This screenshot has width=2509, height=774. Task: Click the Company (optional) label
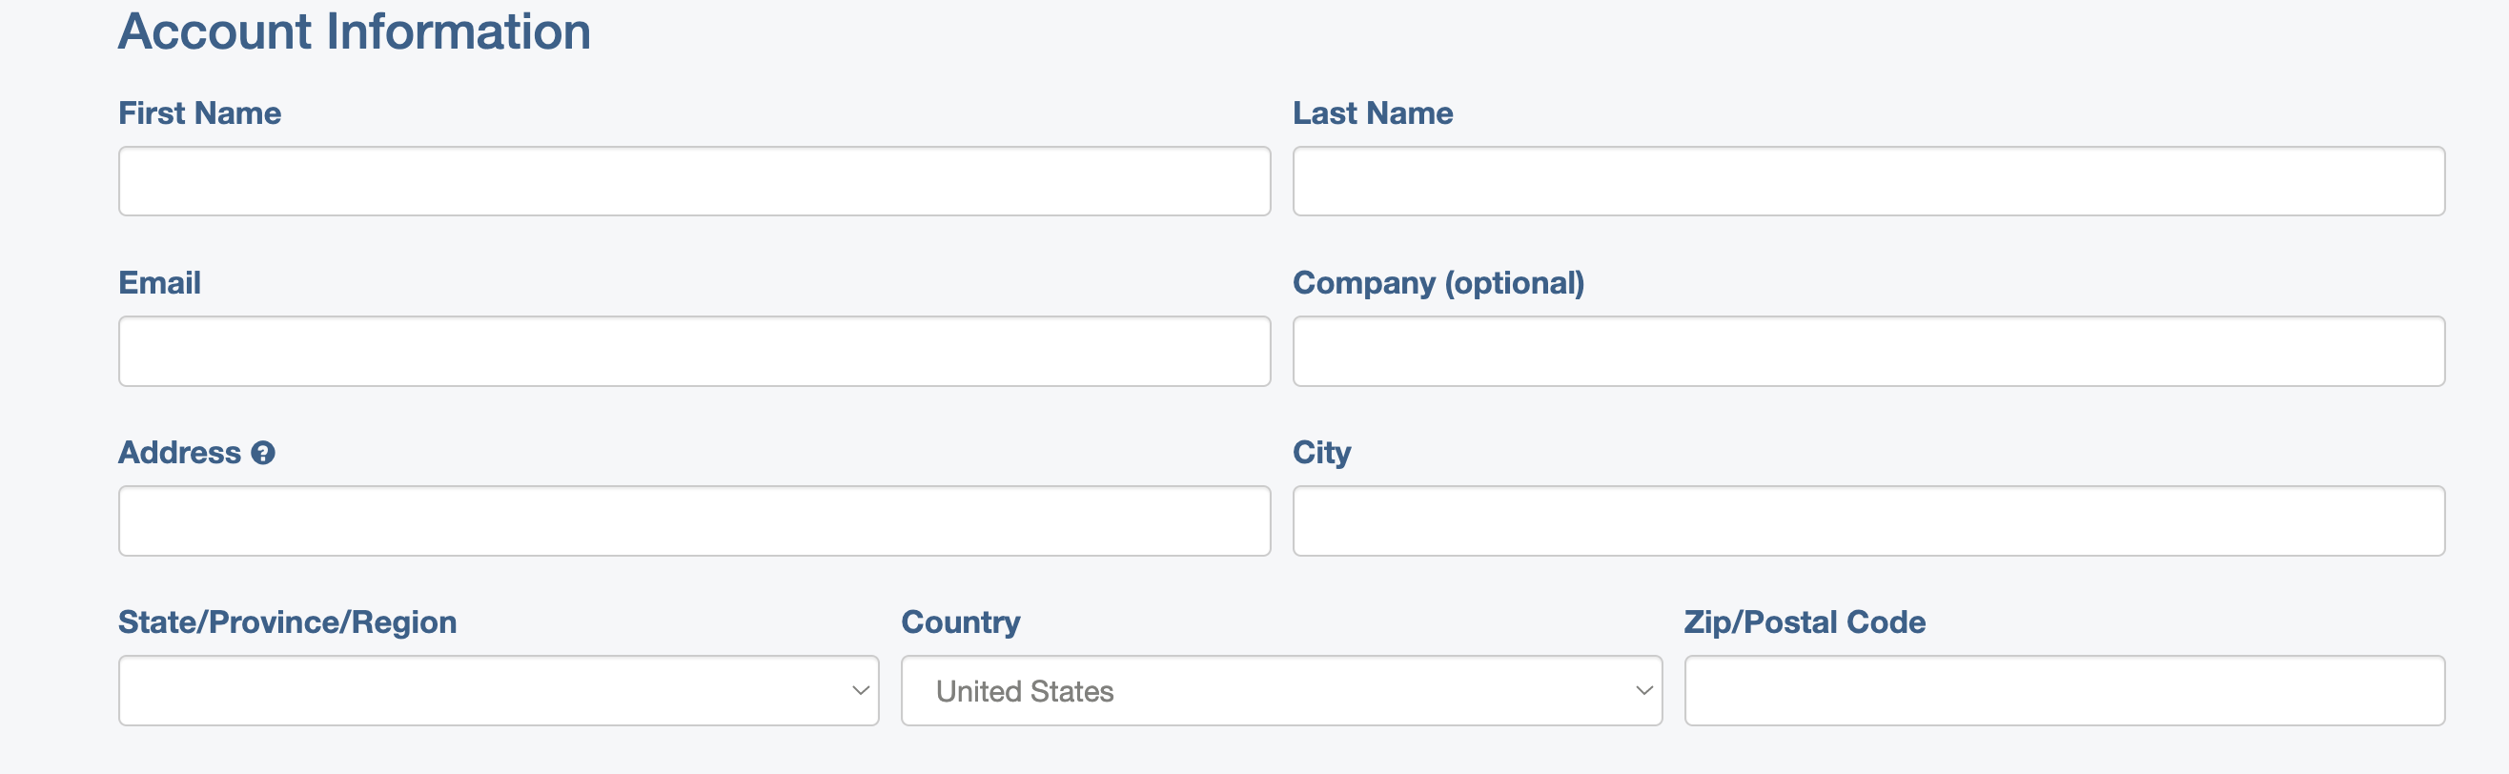pyautogui.click(x=1438, y=283)
